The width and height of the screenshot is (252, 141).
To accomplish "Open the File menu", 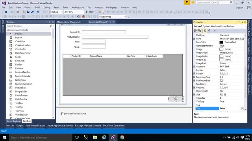I will [x=4, y=7].
